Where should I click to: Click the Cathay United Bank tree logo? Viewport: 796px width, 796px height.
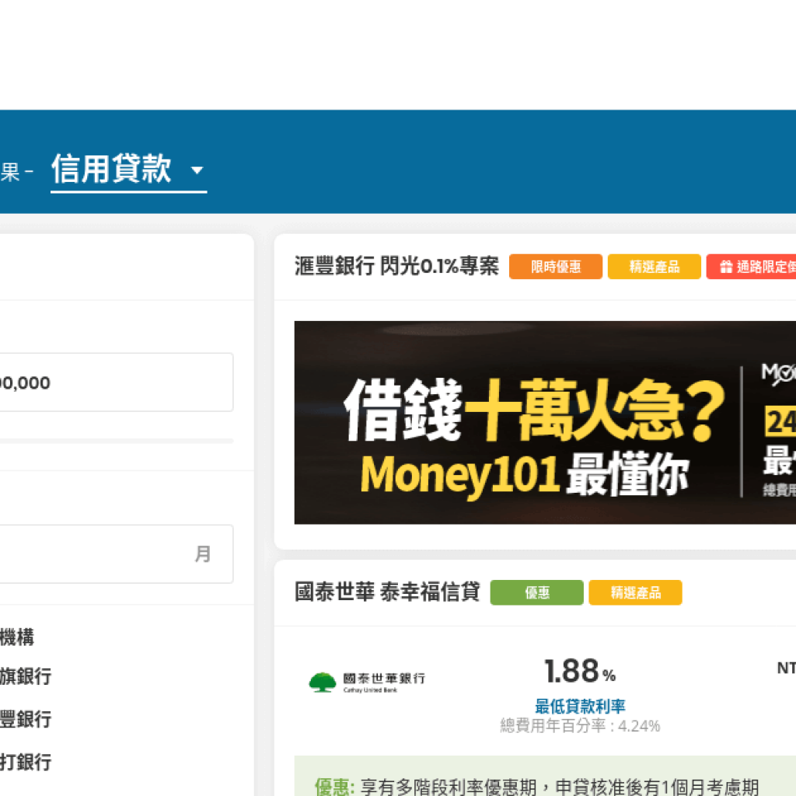323,682
